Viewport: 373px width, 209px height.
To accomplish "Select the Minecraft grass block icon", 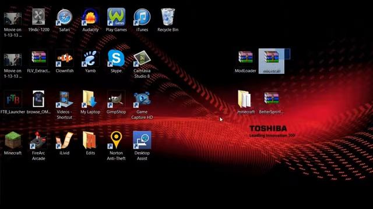I will (13, 140).
